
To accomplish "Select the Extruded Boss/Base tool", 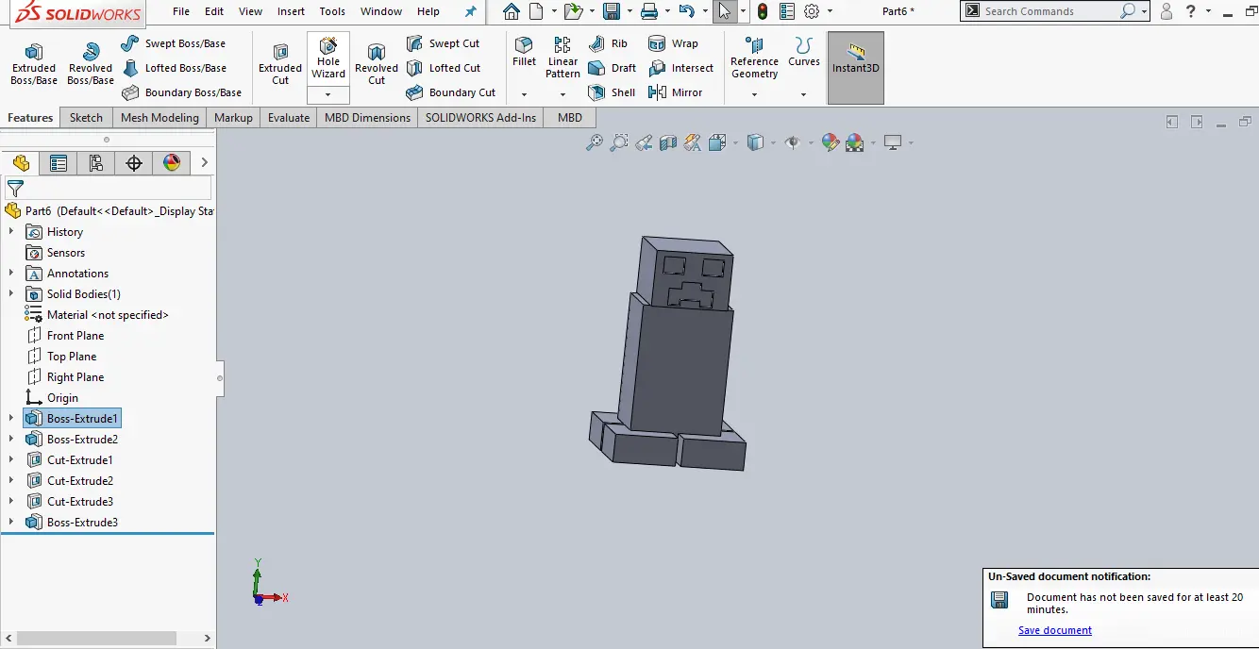I will [x=34, y=62].
